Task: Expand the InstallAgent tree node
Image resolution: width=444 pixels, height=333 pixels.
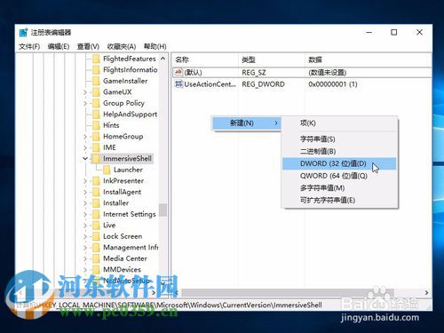Action: [85, 192]
